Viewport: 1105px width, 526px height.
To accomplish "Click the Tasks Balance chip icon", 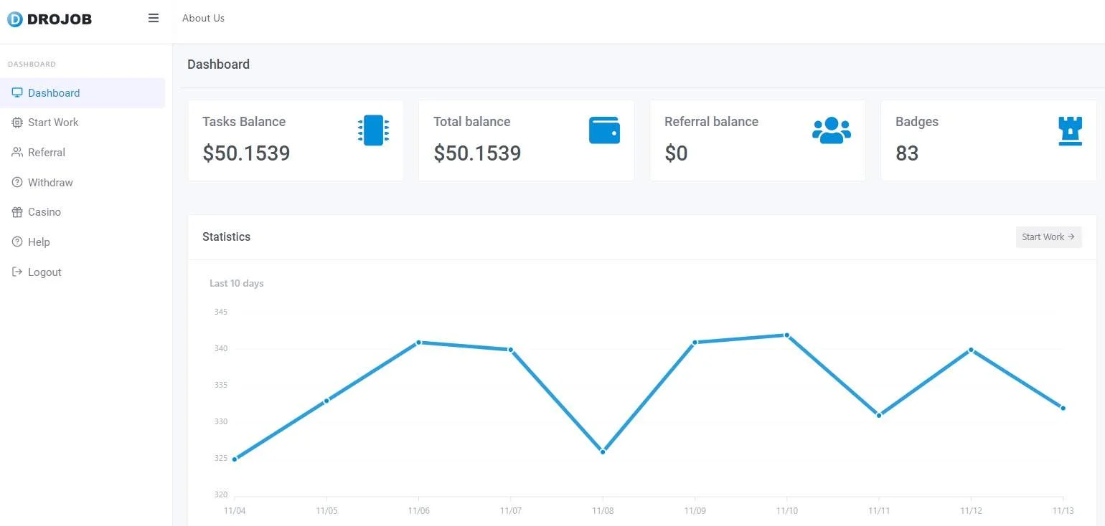I will click(373, 130).
